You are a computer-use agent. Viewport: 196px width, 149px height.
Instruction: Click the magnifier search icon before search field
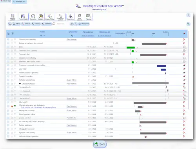[54, 24]
